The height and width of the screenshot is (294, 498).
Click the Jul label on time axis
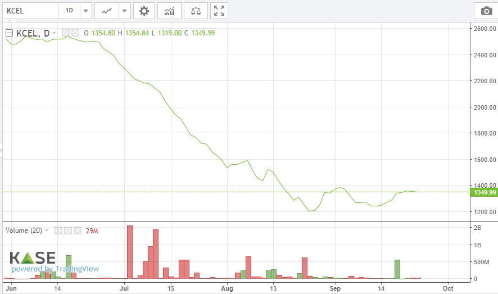click(x=124, y=288)
